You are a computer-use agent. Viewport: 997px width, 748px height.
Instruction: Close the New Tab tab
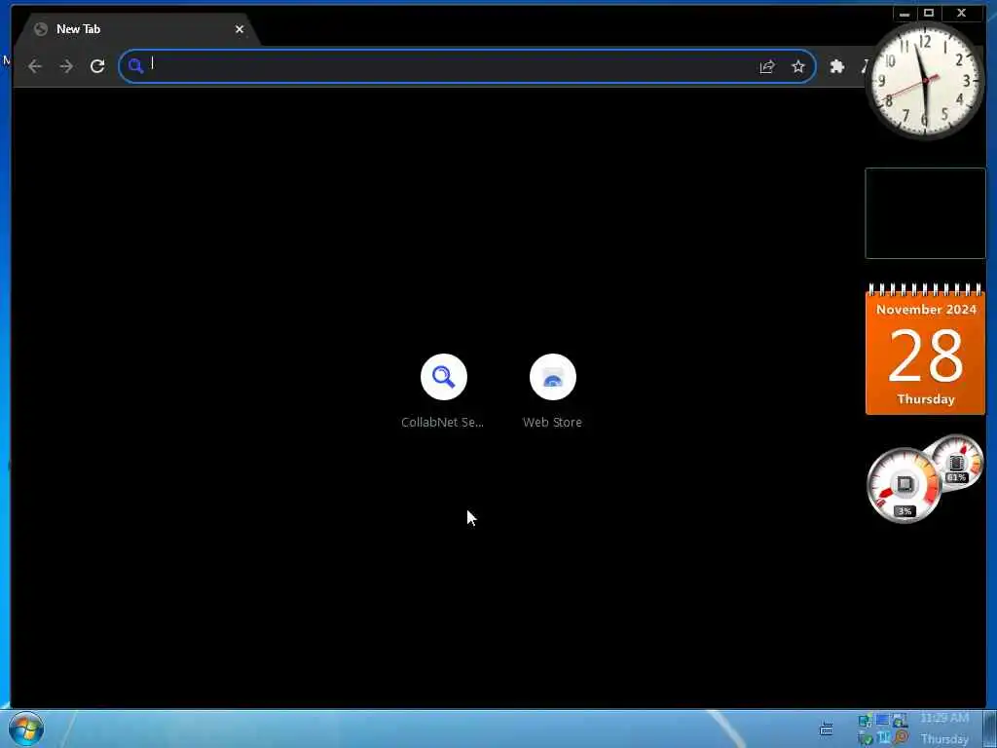[x=240, y=29]
